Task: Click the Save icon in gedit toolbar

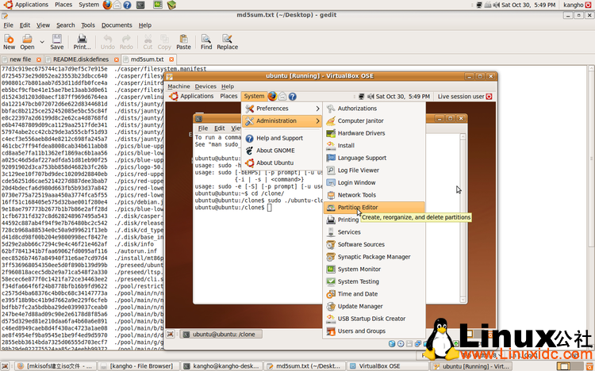Action: 57,42
